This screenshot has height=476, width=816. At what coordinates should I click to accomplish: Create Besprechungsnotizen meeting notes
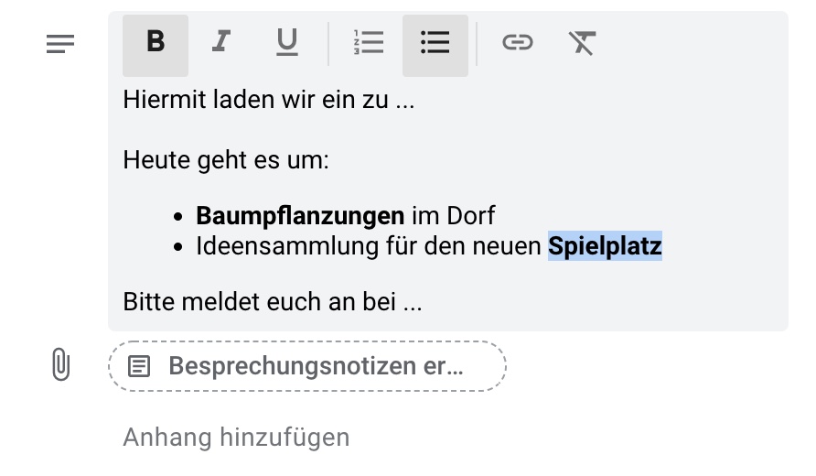click(x=307, y=366)
